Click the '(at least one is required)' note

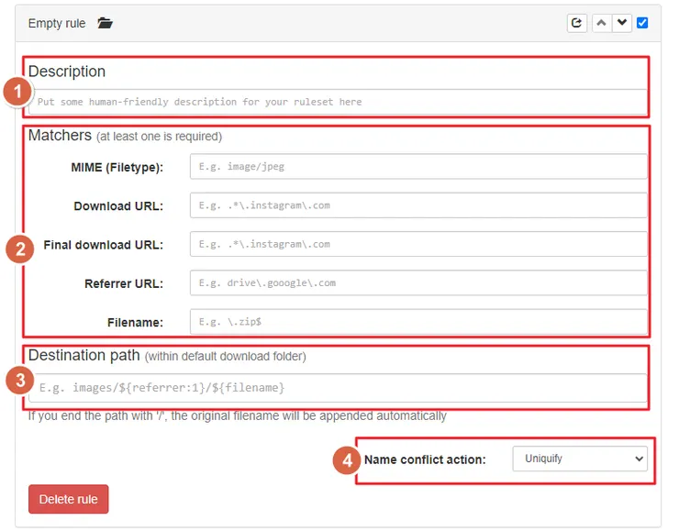[x=159, y=137]
